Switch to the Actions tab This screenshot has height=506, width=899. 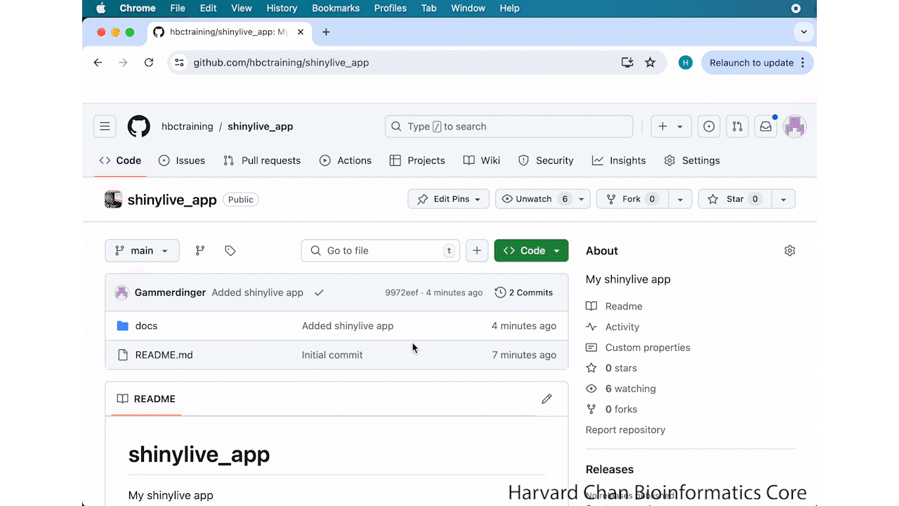[346, 160]
